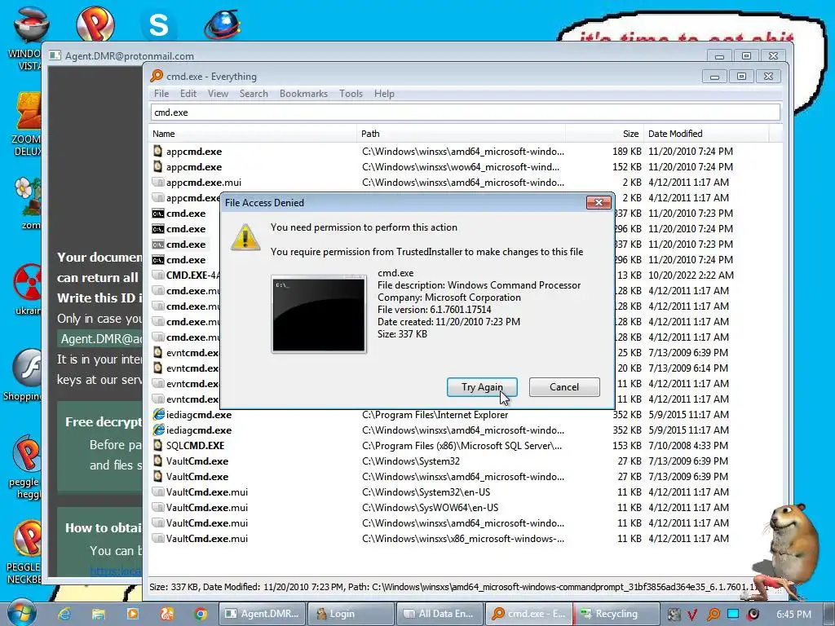The image size is (835, 626).
Task: Close the File Access Denied dialog
Action: point(599,202)
